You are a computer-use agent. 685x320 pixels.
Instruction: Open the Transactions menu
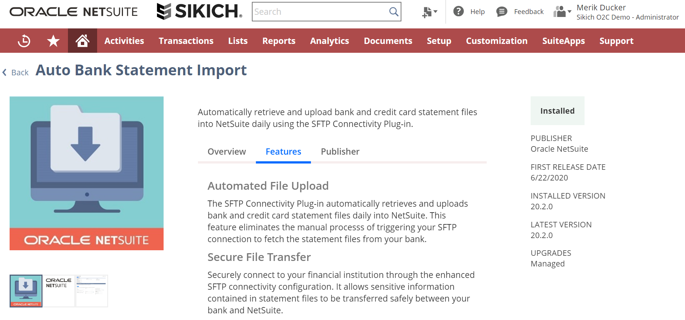(x=186, y=41)
